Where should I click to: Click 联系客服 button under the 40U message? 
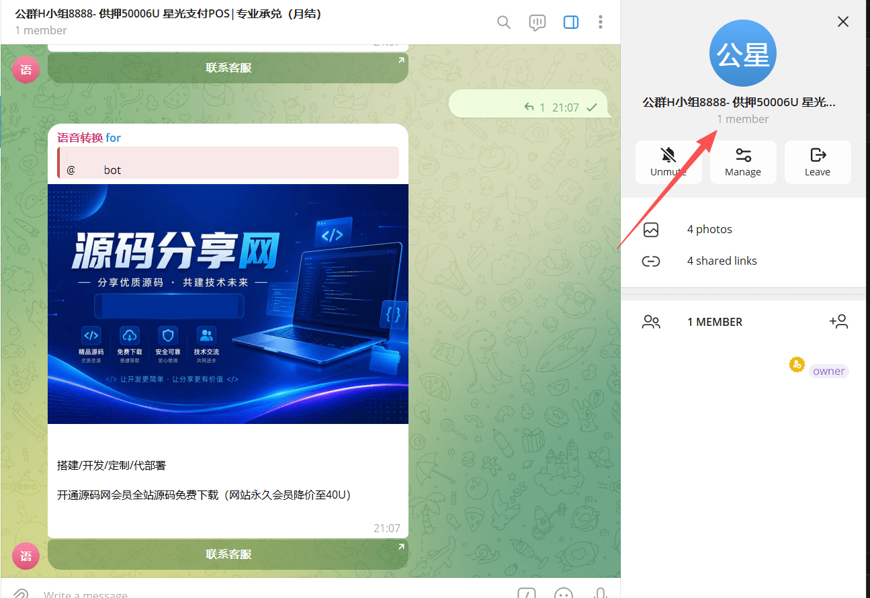point(228,554)
